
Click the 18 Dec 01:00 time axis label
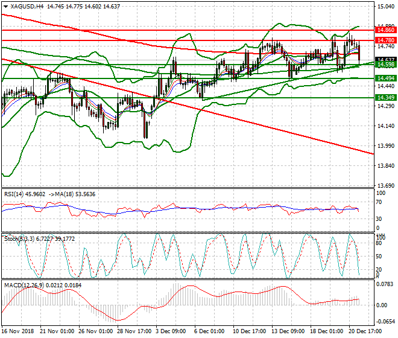point(327,331)
